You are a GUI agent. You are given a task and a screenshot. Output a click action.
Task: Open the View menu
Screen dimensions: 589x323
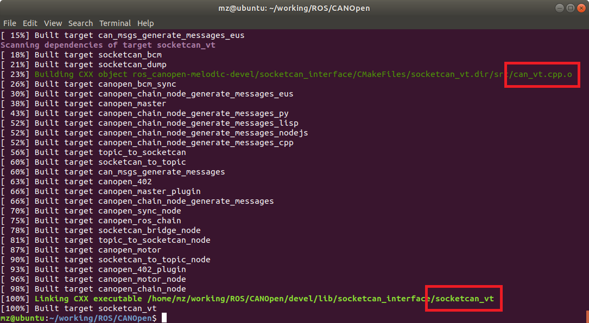click(x=53, y=23)
